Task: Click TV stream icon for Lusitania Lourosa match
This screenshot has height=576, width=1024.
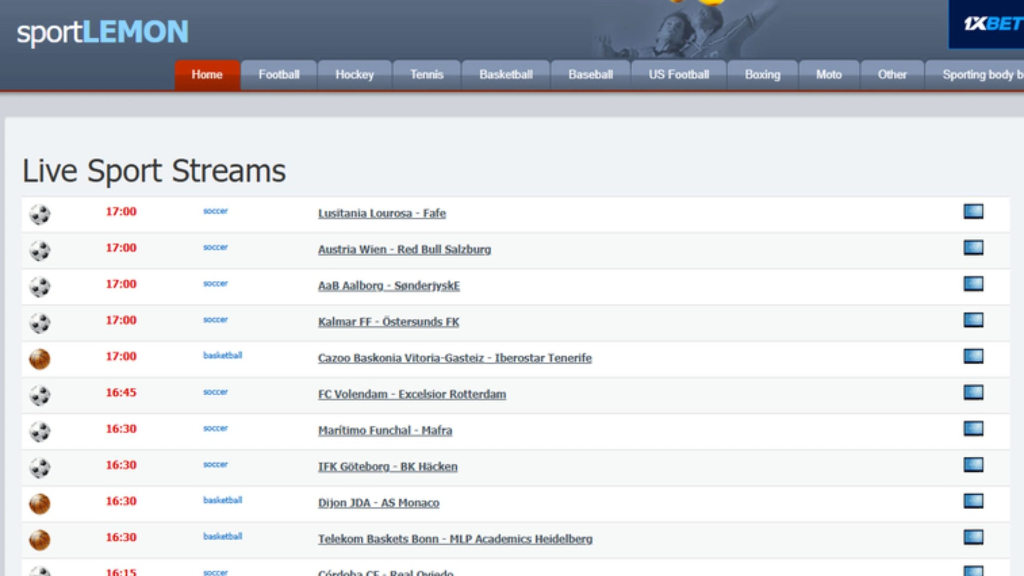Action: pyautogui.click(x=973, y=212)
